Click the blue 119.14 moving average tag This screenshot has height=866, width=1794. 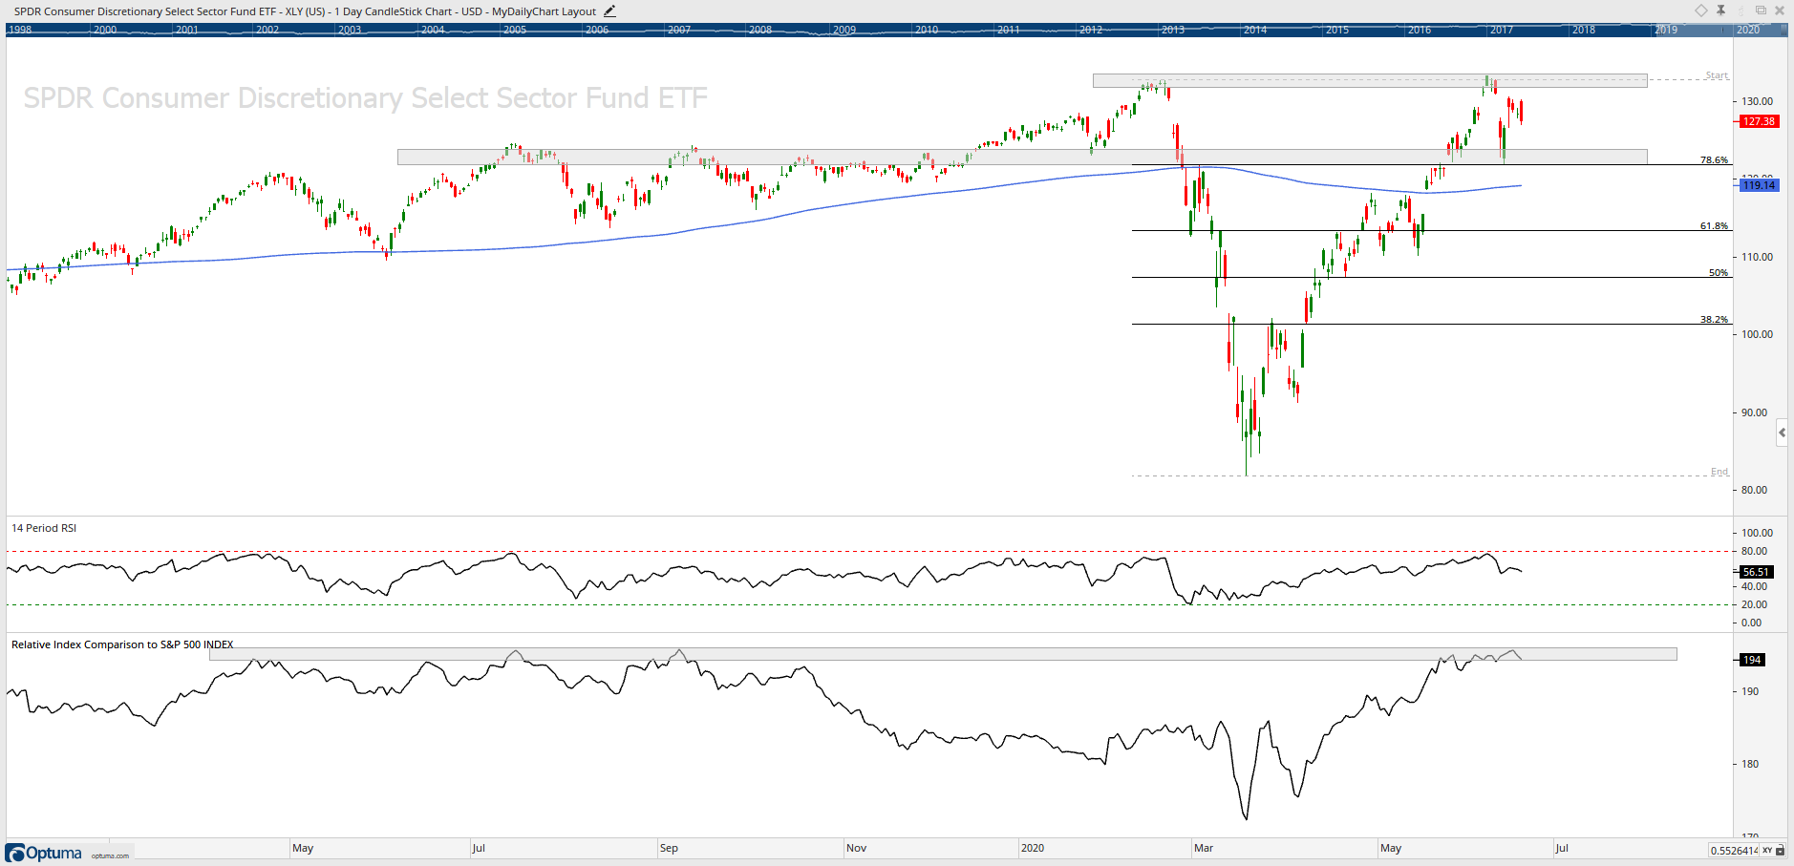point(1759,185)
